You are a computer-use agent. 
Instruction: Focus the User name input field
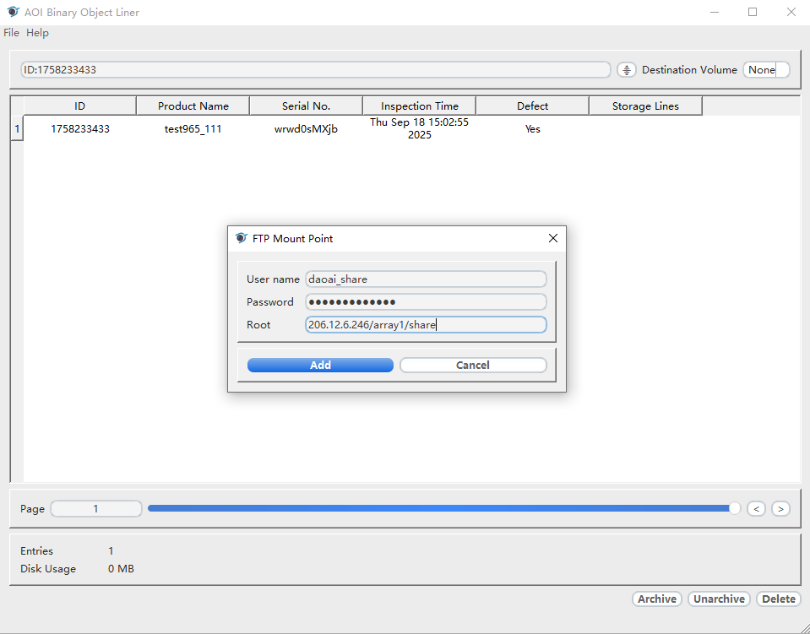pyautogui.click(x=426, y=279)
